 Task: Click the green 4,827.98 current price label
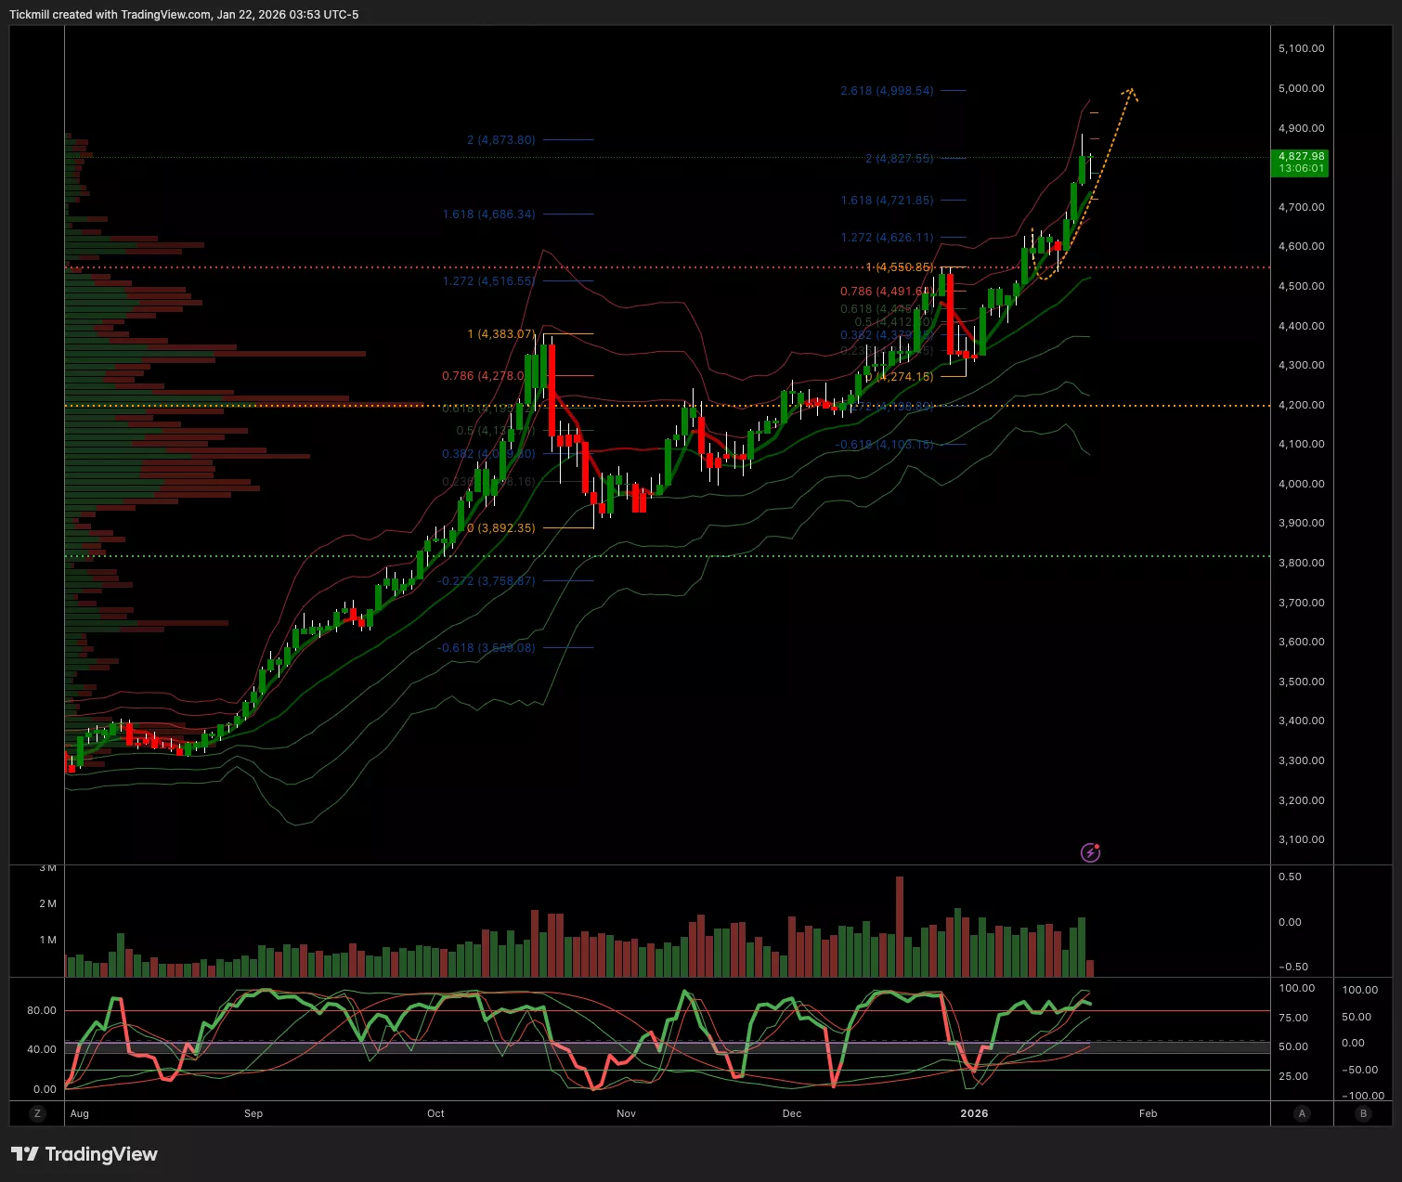pyautogui.click(x=1301, y=162)
